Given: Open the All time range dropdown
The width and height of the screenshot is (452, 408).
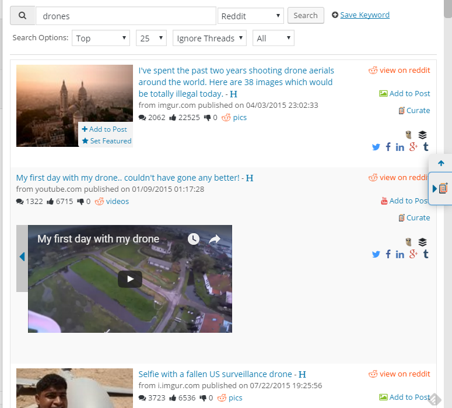Looking at the screenshot, I should tap(274, 38).
